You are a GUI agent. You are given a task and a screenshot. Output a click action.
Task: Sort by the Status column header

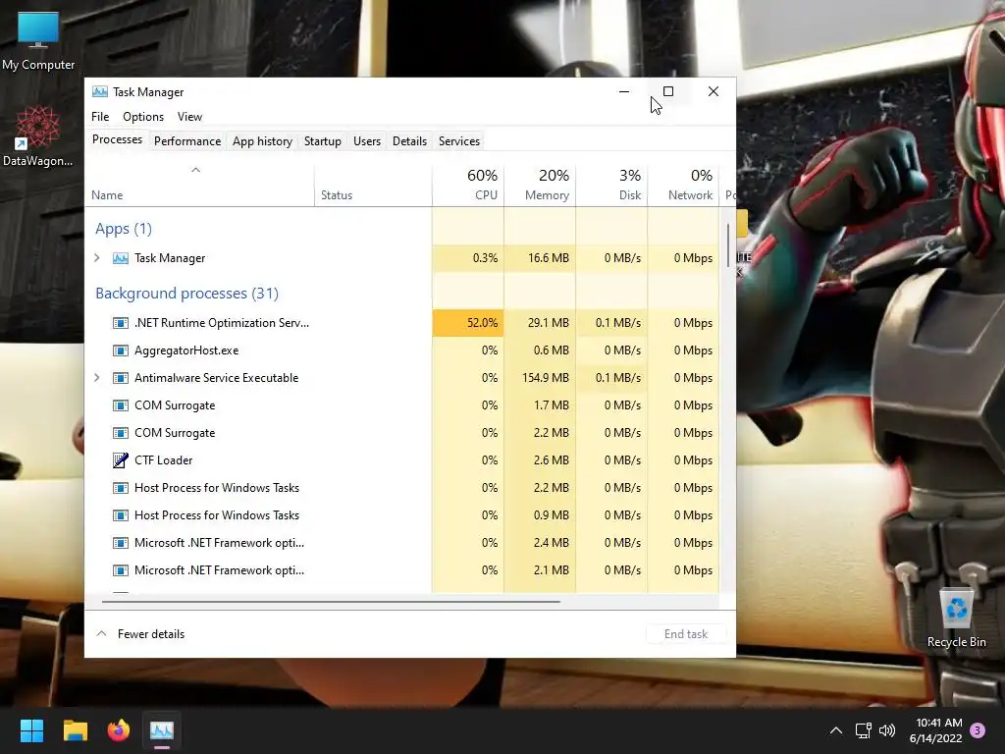coord(373,186)
